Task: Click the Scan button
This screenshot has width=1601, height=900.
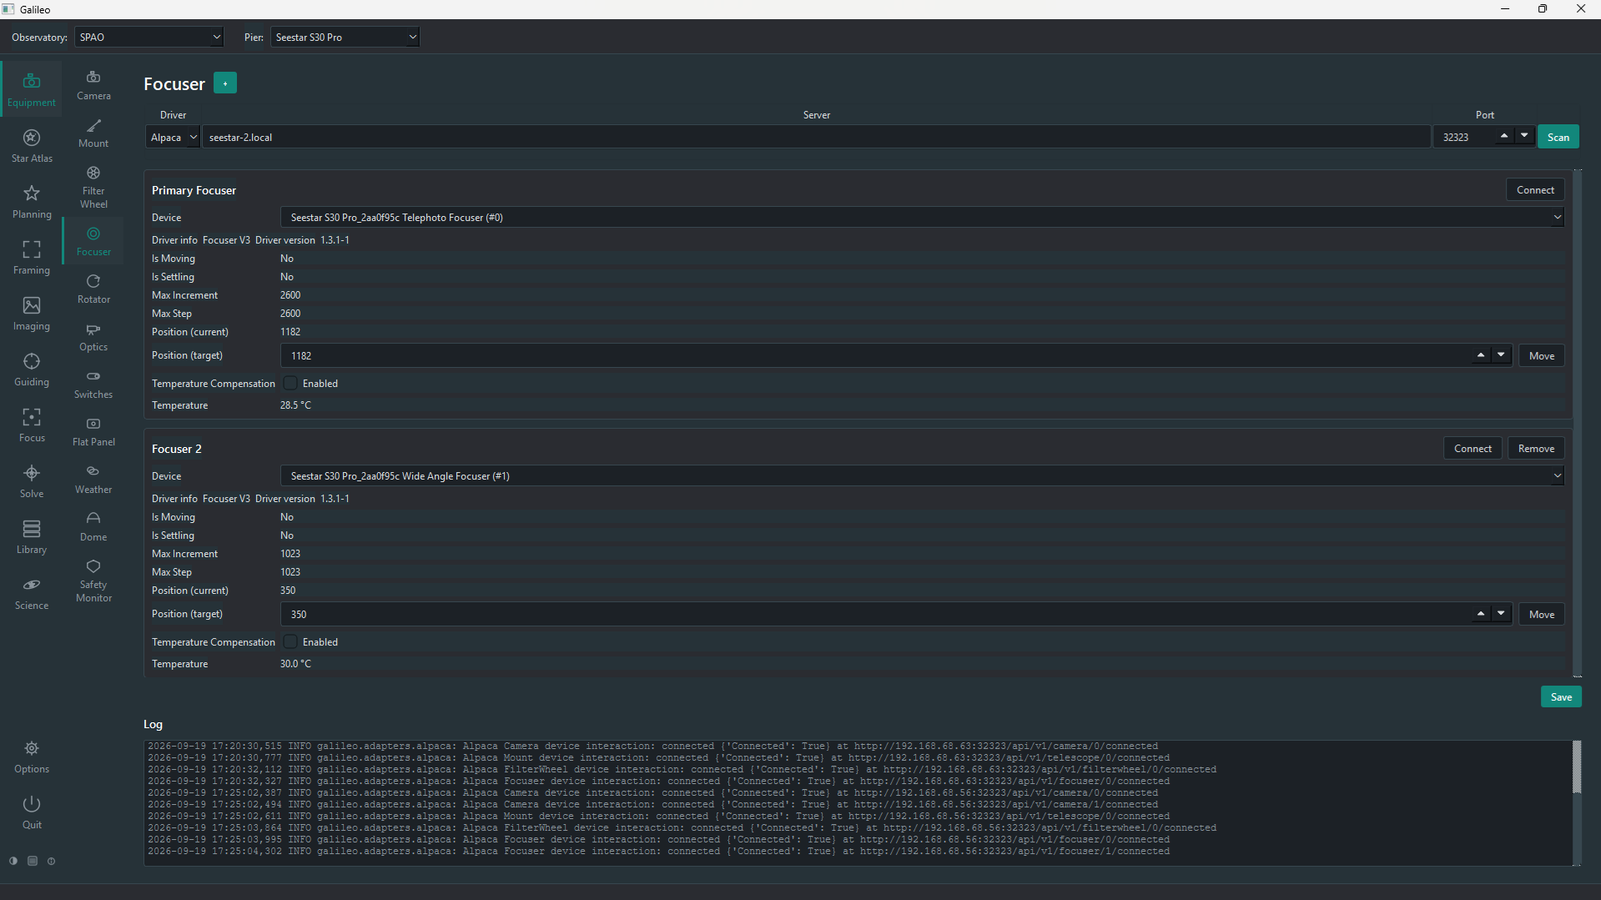Action: (x=1558, y=137)
